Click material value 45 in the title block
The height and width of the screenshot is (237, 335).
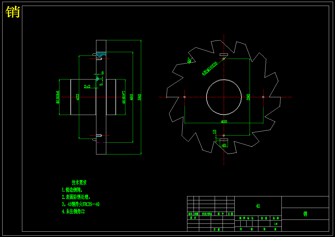coord(258,206)
